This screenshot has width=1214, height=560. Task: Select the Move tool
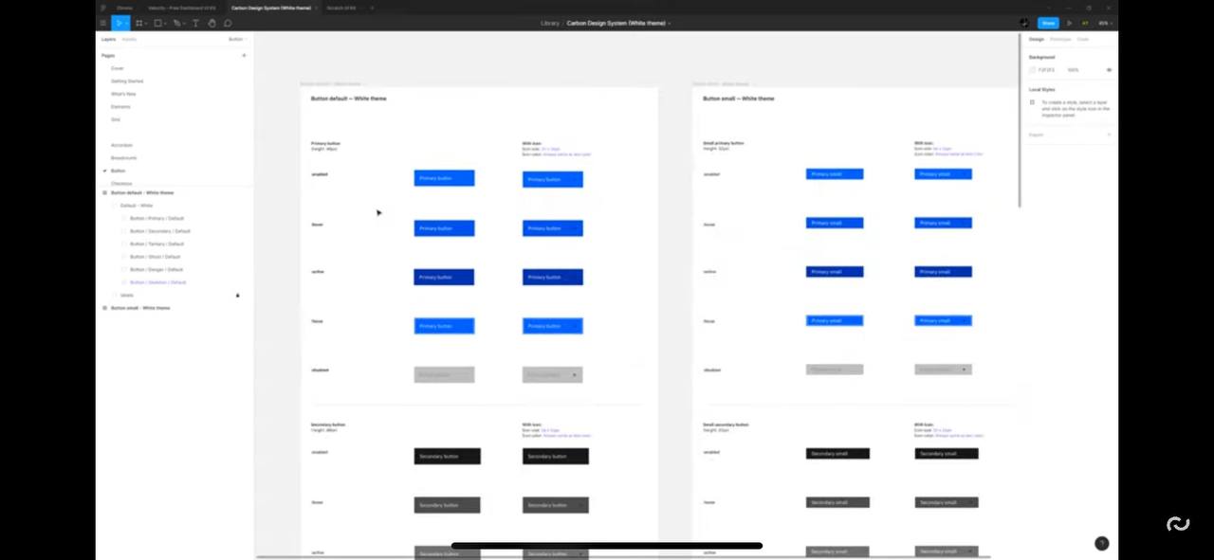(x=119, y=23)
